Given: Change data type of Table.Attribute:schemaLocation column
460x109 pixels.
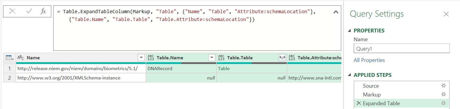Looking at the screenshot, I should point(292,58).
